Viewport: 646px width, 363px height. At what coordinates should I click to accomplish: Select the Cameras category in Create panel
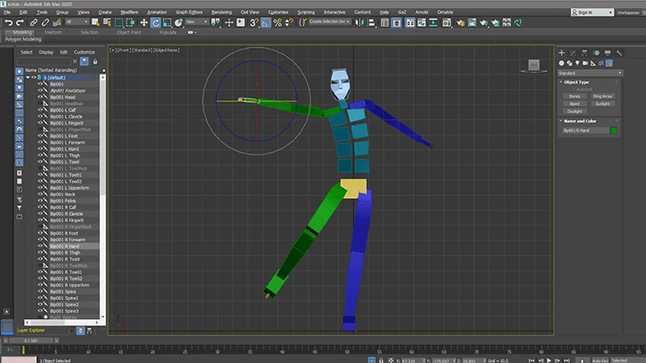tap(585, 63)
